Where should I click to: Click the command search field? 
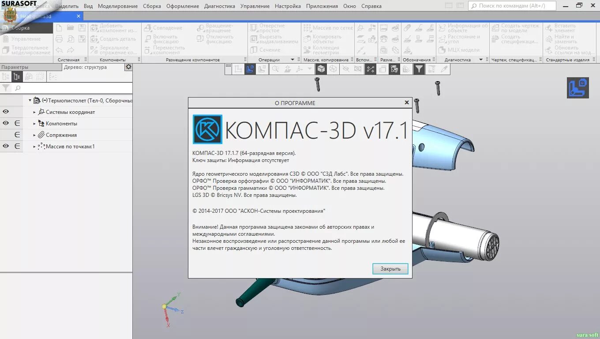point(512,6)
